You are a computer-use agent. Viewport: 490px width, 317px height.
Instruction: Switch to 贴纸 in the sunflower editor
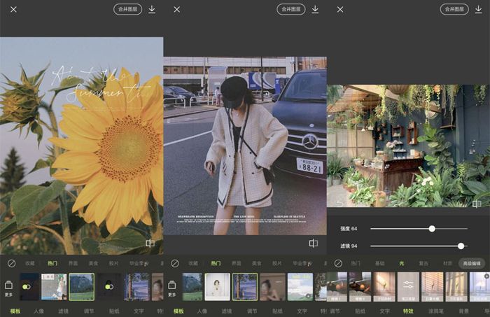[114, 311]
